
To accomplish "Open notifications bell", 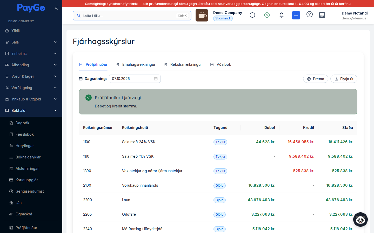I will [x=282, y=15].
